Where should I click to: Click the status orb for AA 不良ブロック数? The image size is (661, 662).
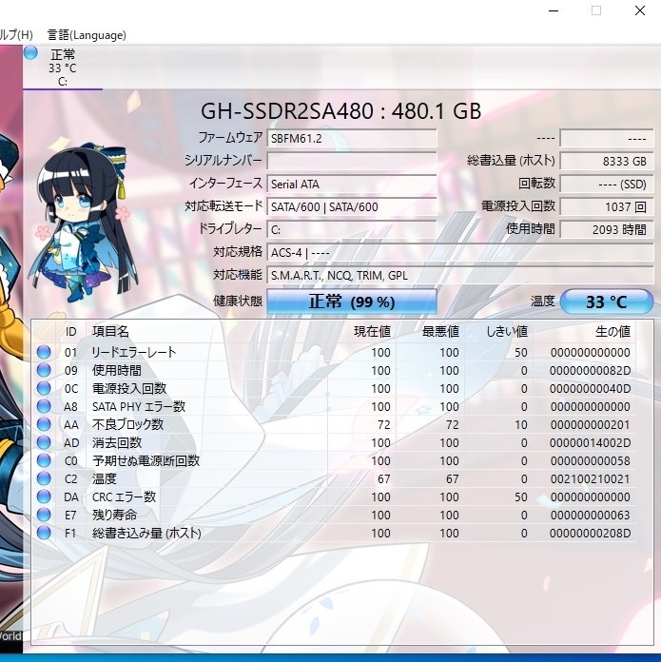click(44, 424)
